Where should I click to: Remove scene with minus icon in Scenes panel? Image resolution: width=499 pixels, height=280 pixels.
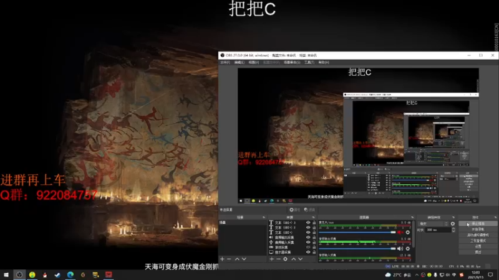(229, 259)
